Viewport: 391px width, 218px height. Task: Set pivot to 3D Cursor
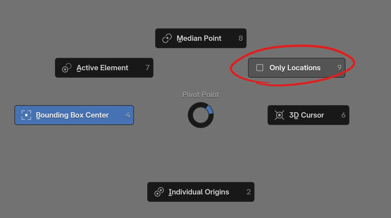(306, 115)
